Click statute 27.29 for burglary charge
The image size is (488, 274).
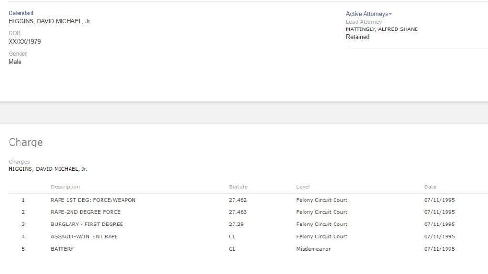coord(236,225)
